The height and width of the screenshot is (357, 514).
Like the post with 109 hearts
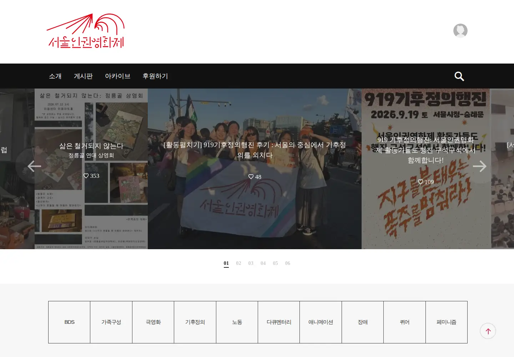click(425, 182)
